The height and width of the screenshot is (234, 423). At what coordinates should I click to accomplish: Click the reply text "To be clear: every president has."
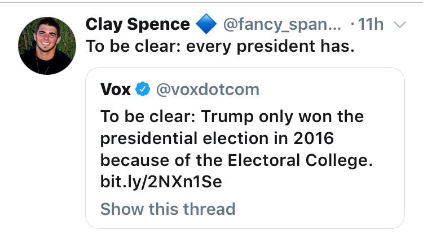(220, 46)
